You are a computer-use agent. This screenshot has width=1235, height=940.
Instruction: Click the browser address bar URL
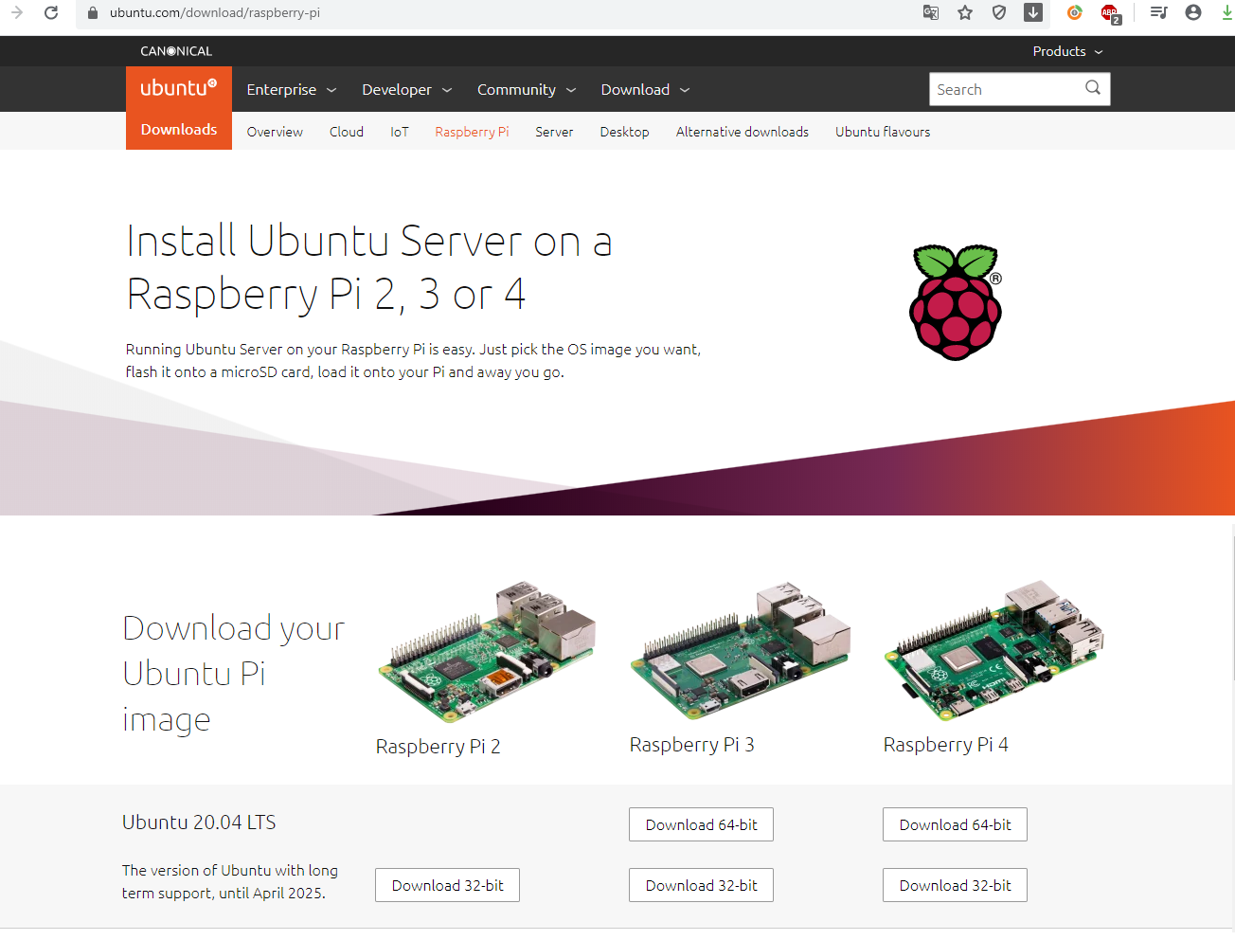coord(215,12)
